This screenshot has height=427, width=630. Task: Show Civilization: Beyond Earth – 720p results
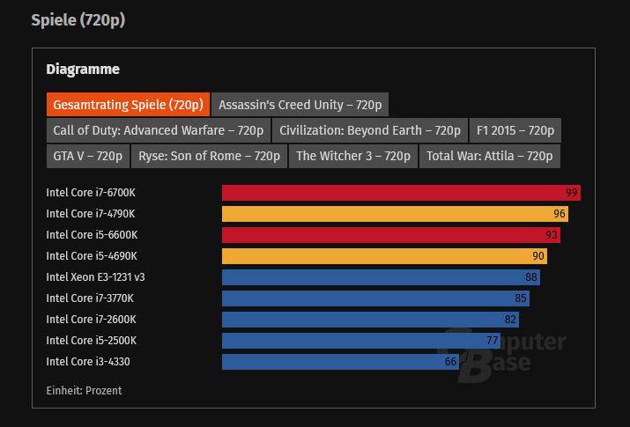click(x=369, y=130)
